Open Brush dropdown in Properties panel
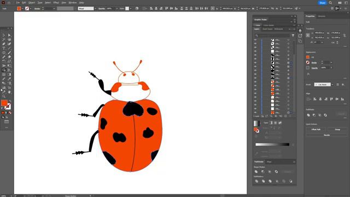The height and width of the screenshot is (197, 350). tap(332, 85)
